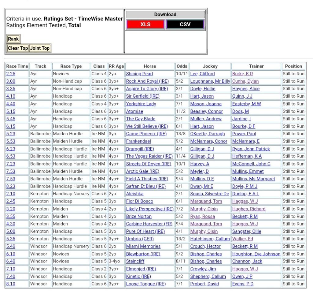View horse Loose Tongue (IRE)

click(x=146, y=284)
